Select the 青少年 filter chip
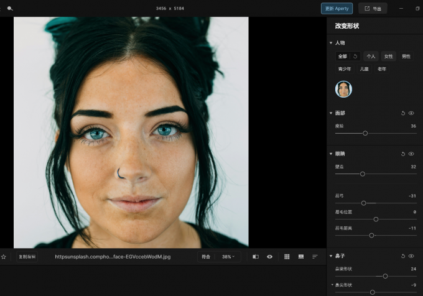 345,69
